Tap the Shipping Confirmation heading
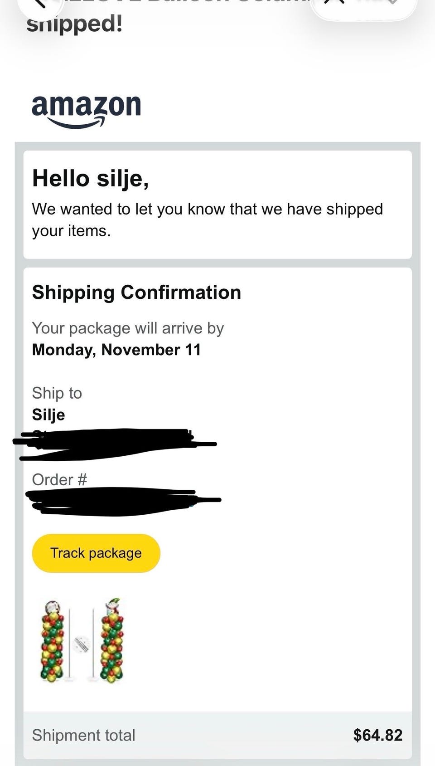This screenshot has height=766, width=435. click(x=136, y=293)
